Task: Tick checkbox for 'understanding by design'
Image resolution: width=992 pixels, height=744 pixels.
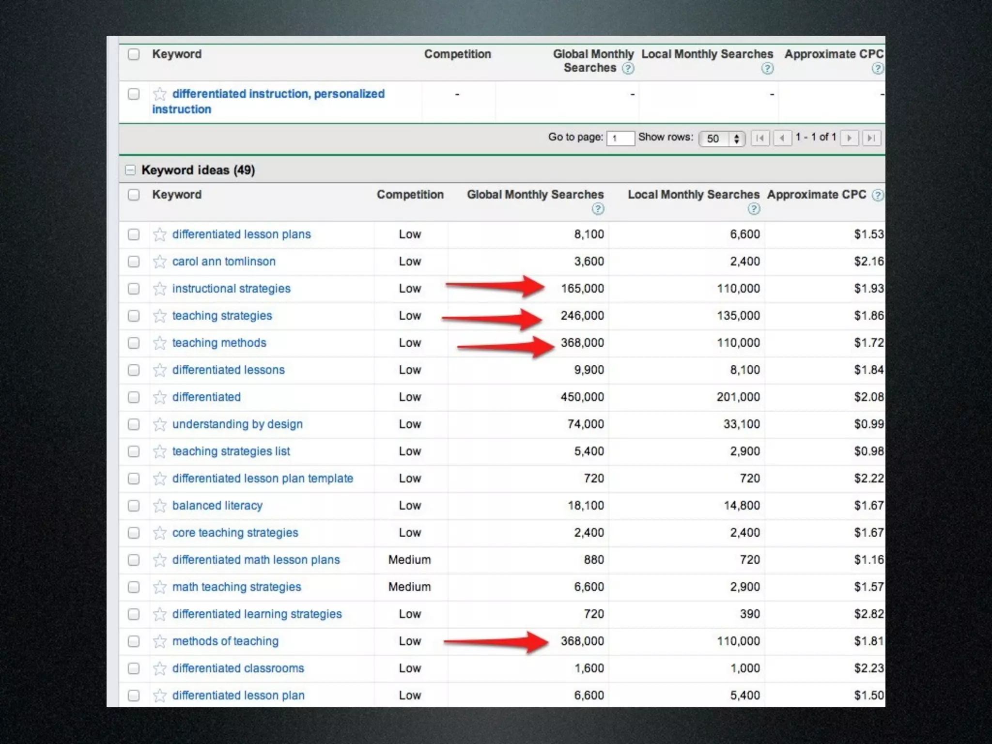Action: (134, 424)
